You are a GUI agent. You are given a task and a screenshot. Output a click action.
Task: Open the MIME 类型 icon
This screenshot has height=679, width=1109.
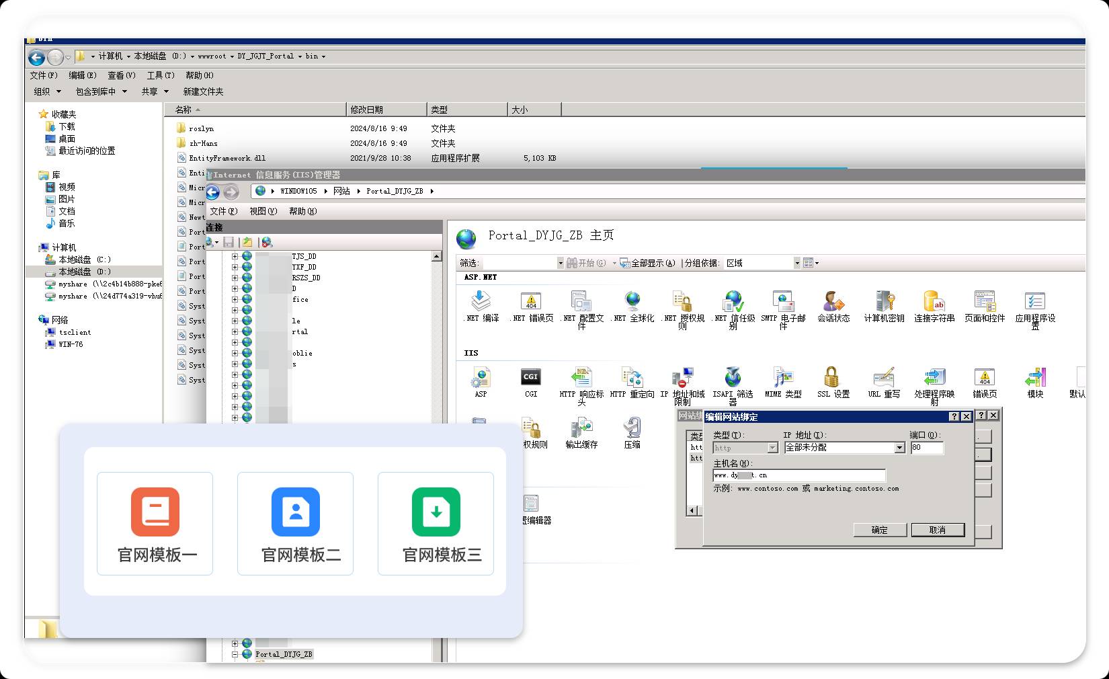(783, 382)
